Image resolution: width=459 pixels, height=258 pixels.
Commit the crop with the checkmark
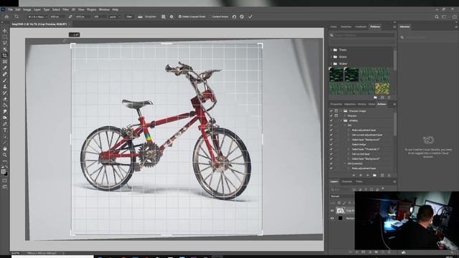click(250, 16)
